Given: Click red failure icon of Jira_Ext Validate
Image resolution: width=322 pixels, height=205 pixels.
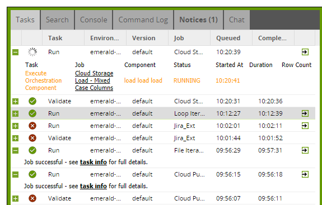Looking at the screenshot, I should 32,138.
